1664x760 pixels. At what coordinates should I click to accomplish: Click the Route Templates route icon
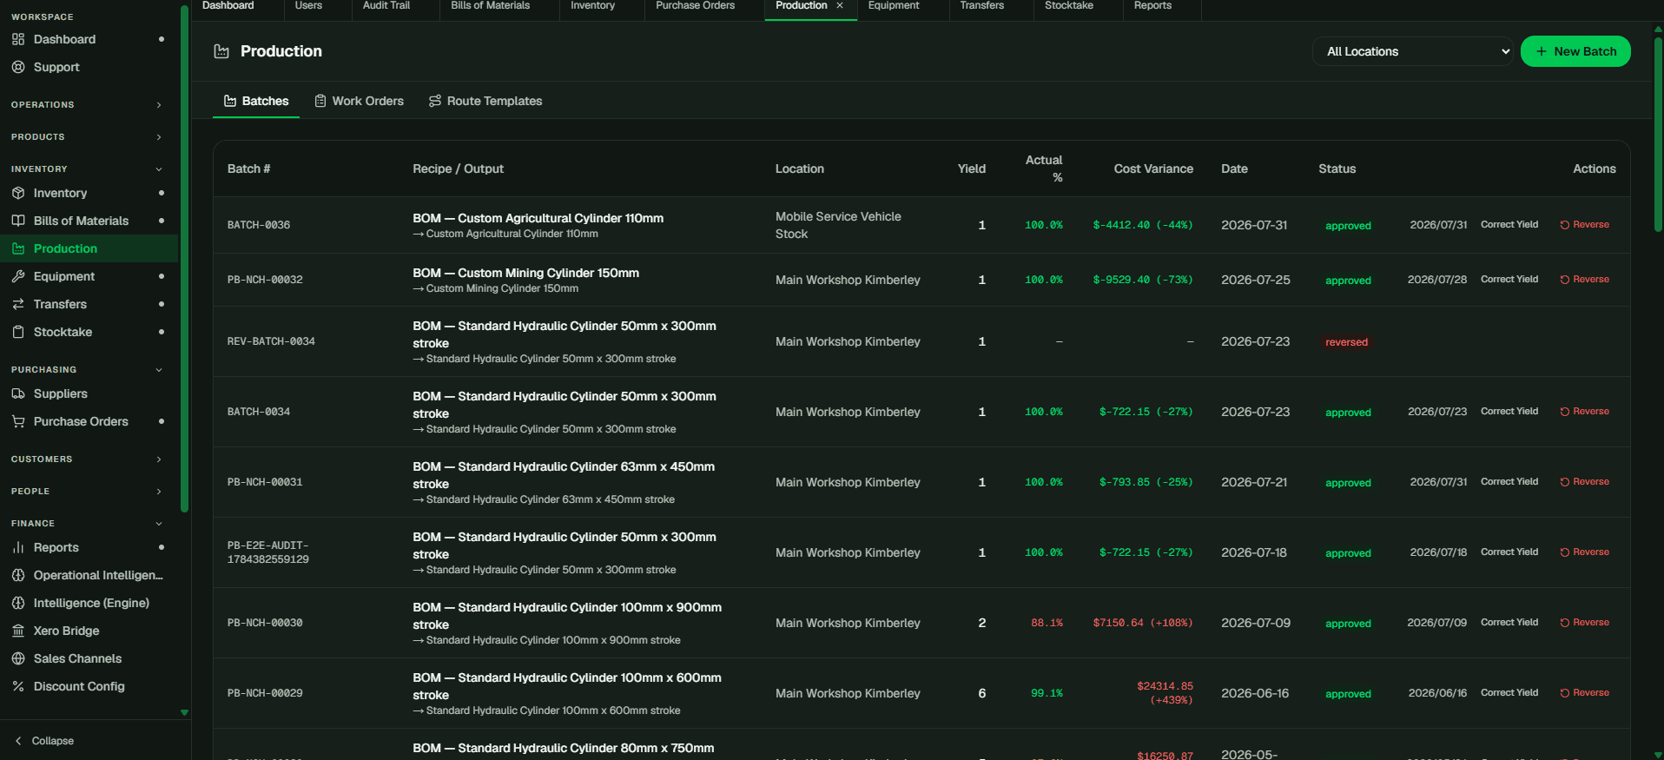pyautogui.click(x=435, y=101)
